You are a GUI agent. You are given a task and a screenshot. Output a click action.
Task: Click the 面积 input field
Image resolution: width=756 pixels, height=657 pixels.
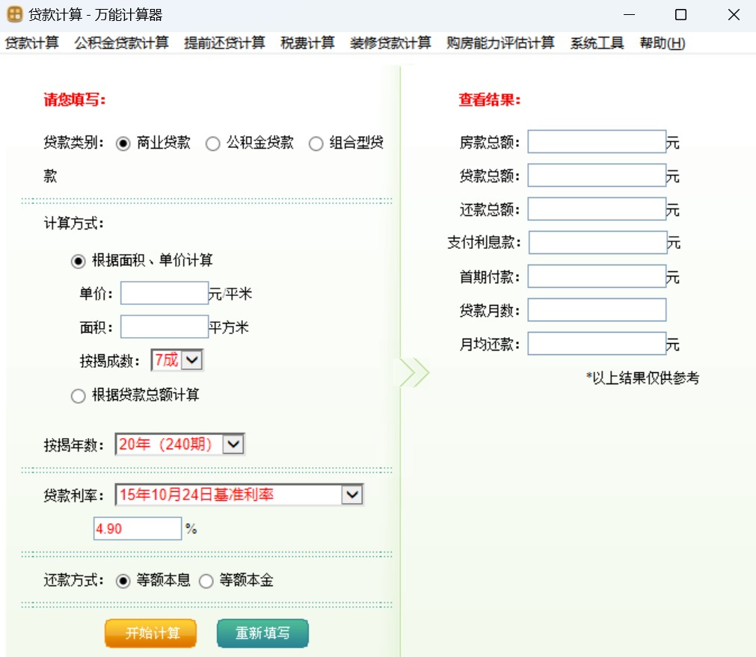tap(165, 327)
